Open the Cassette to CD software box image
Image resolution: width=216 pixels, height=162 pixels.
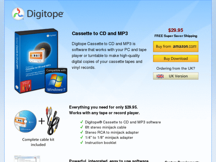(36, 61)
